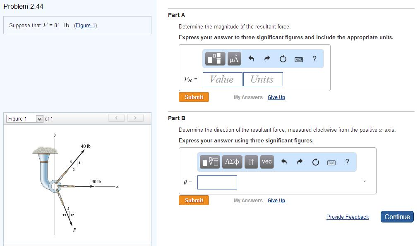
Task: Select the ΑΣφ Greek letters icon
Action: coord(231,162)
